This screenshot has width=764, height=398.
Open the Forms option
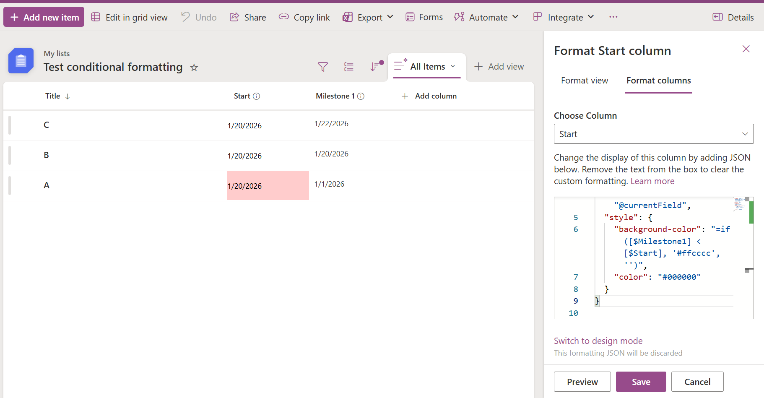[x=424, y=17]
